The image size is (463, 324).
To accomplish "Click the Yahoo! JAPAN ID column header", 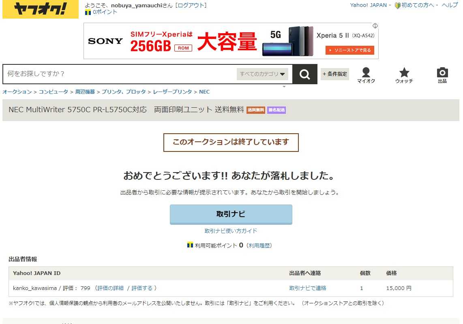I will pos(36,273).
